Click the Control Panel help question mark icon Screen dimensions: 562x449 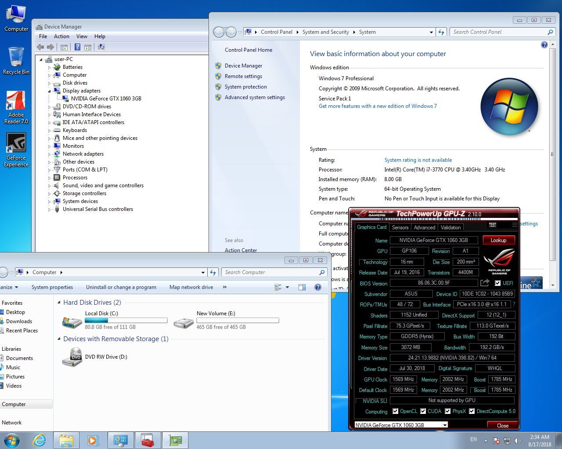[x=544, y=45]
